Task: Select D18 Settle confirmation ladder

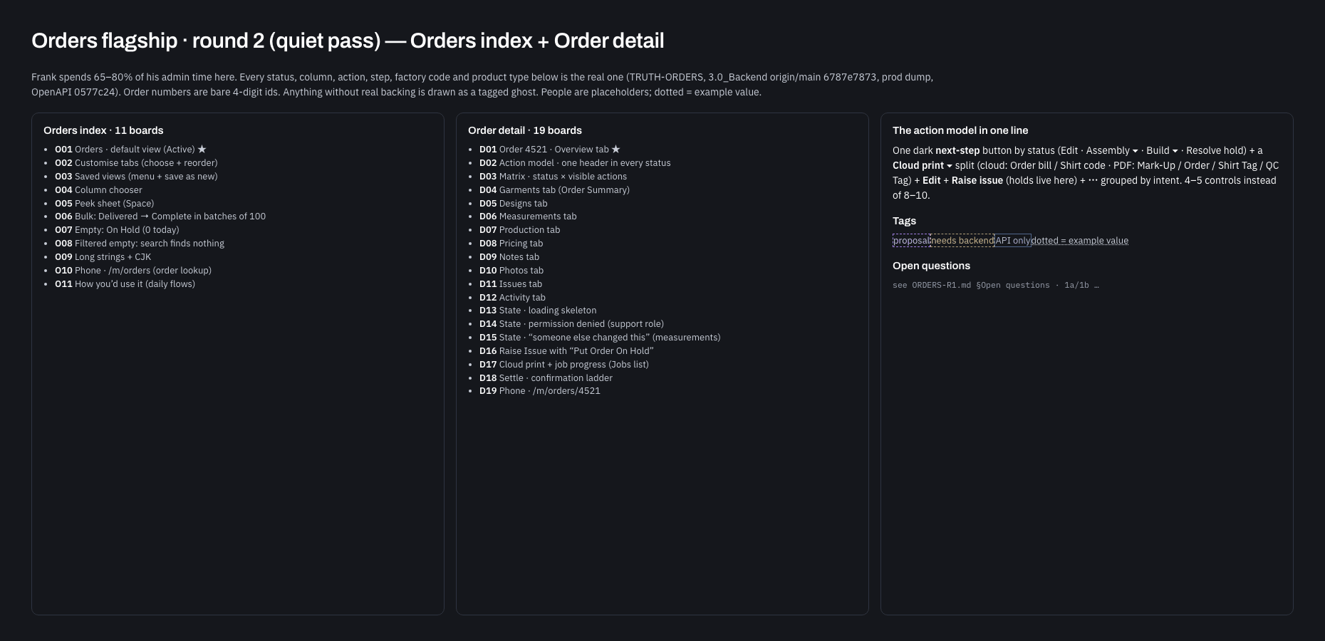Action: click(546, 378)
